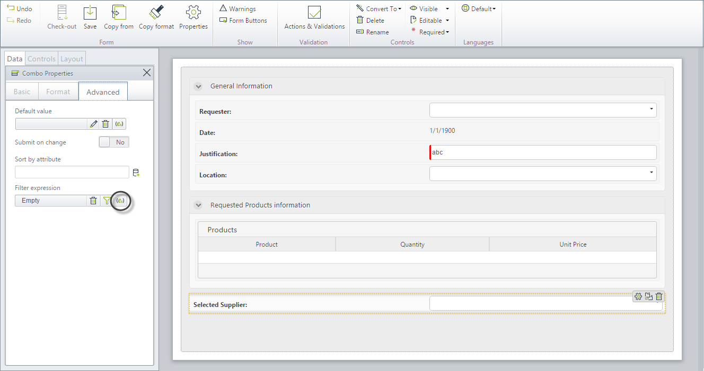Save the form
Image resolution: width=704 pixels, height=371 pixels.
pyautogui.click(x=90, y=13)
